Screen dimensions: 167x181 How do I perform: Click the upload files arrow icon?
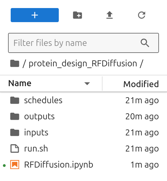click(110, 15)
